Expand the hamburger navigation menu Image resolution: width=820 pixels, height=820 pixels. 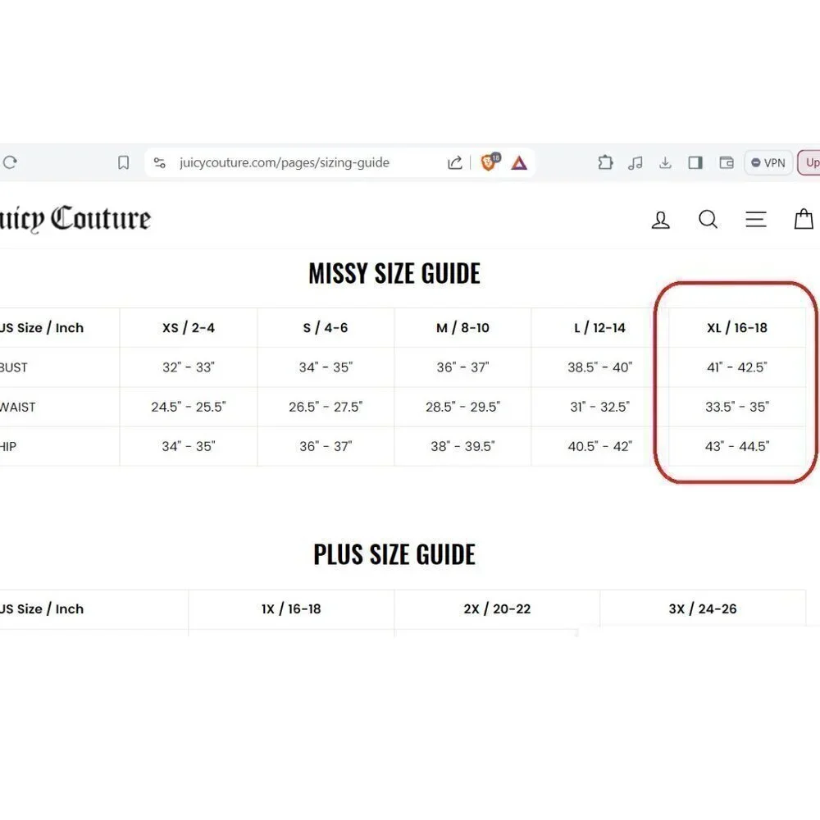pyautogui.click(x=756, y=219)
